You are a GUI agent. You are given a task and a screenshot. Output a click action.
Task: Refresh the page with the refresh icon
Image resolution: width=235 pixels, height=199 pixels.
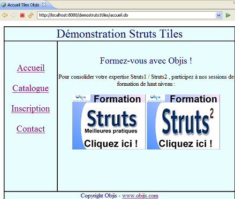(31, 15)
